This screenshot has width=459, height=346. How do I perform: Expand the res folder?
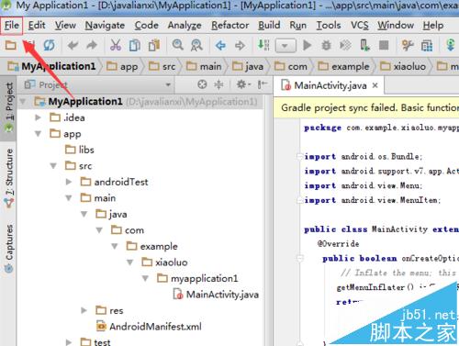tap(84, 310)
